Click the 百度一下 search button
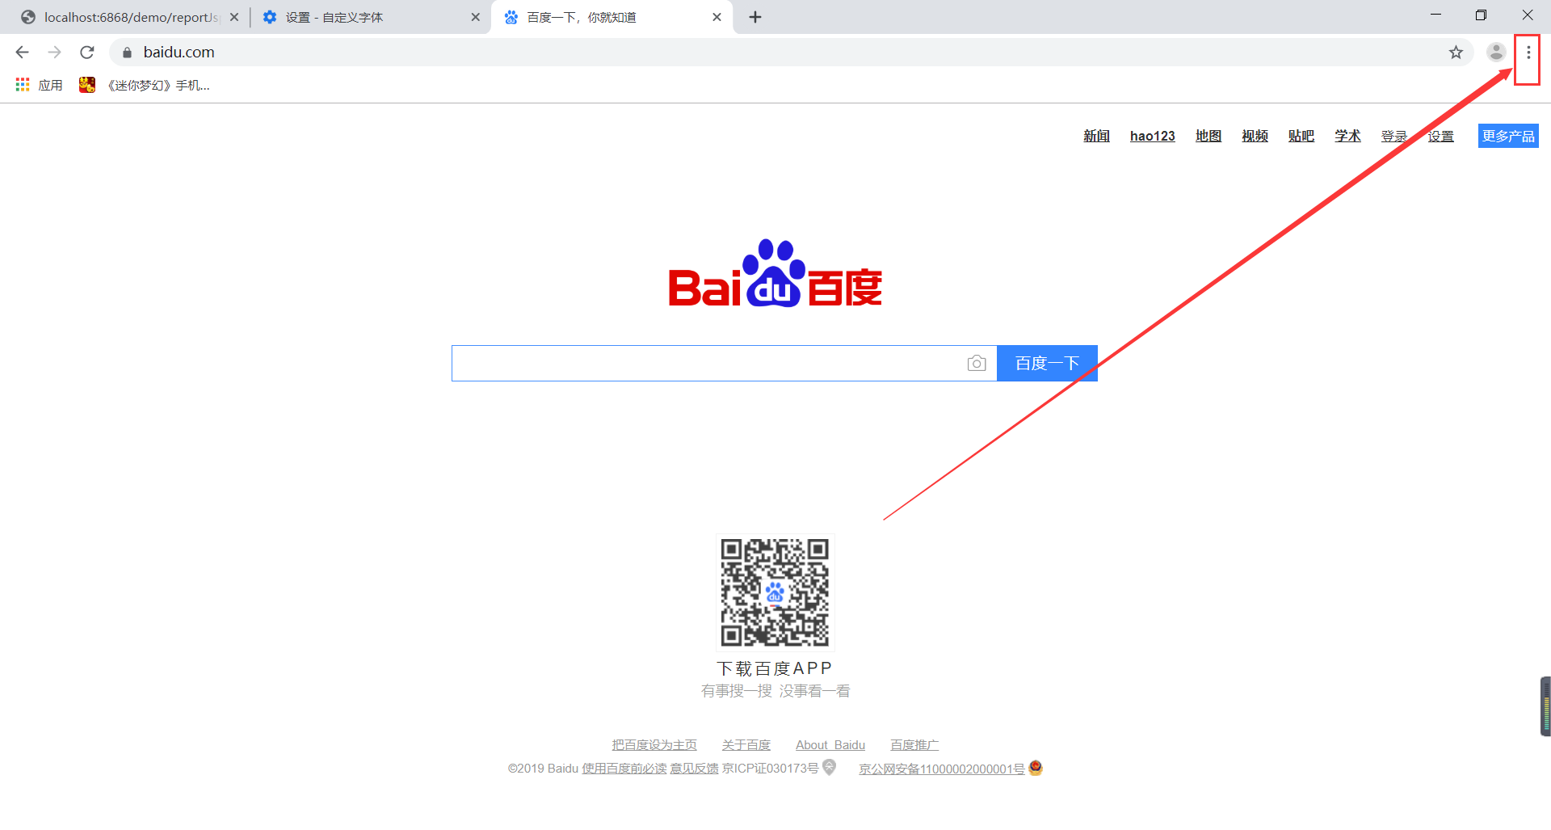Screen dimensions: 1551x830 [x=1047, y=364]
